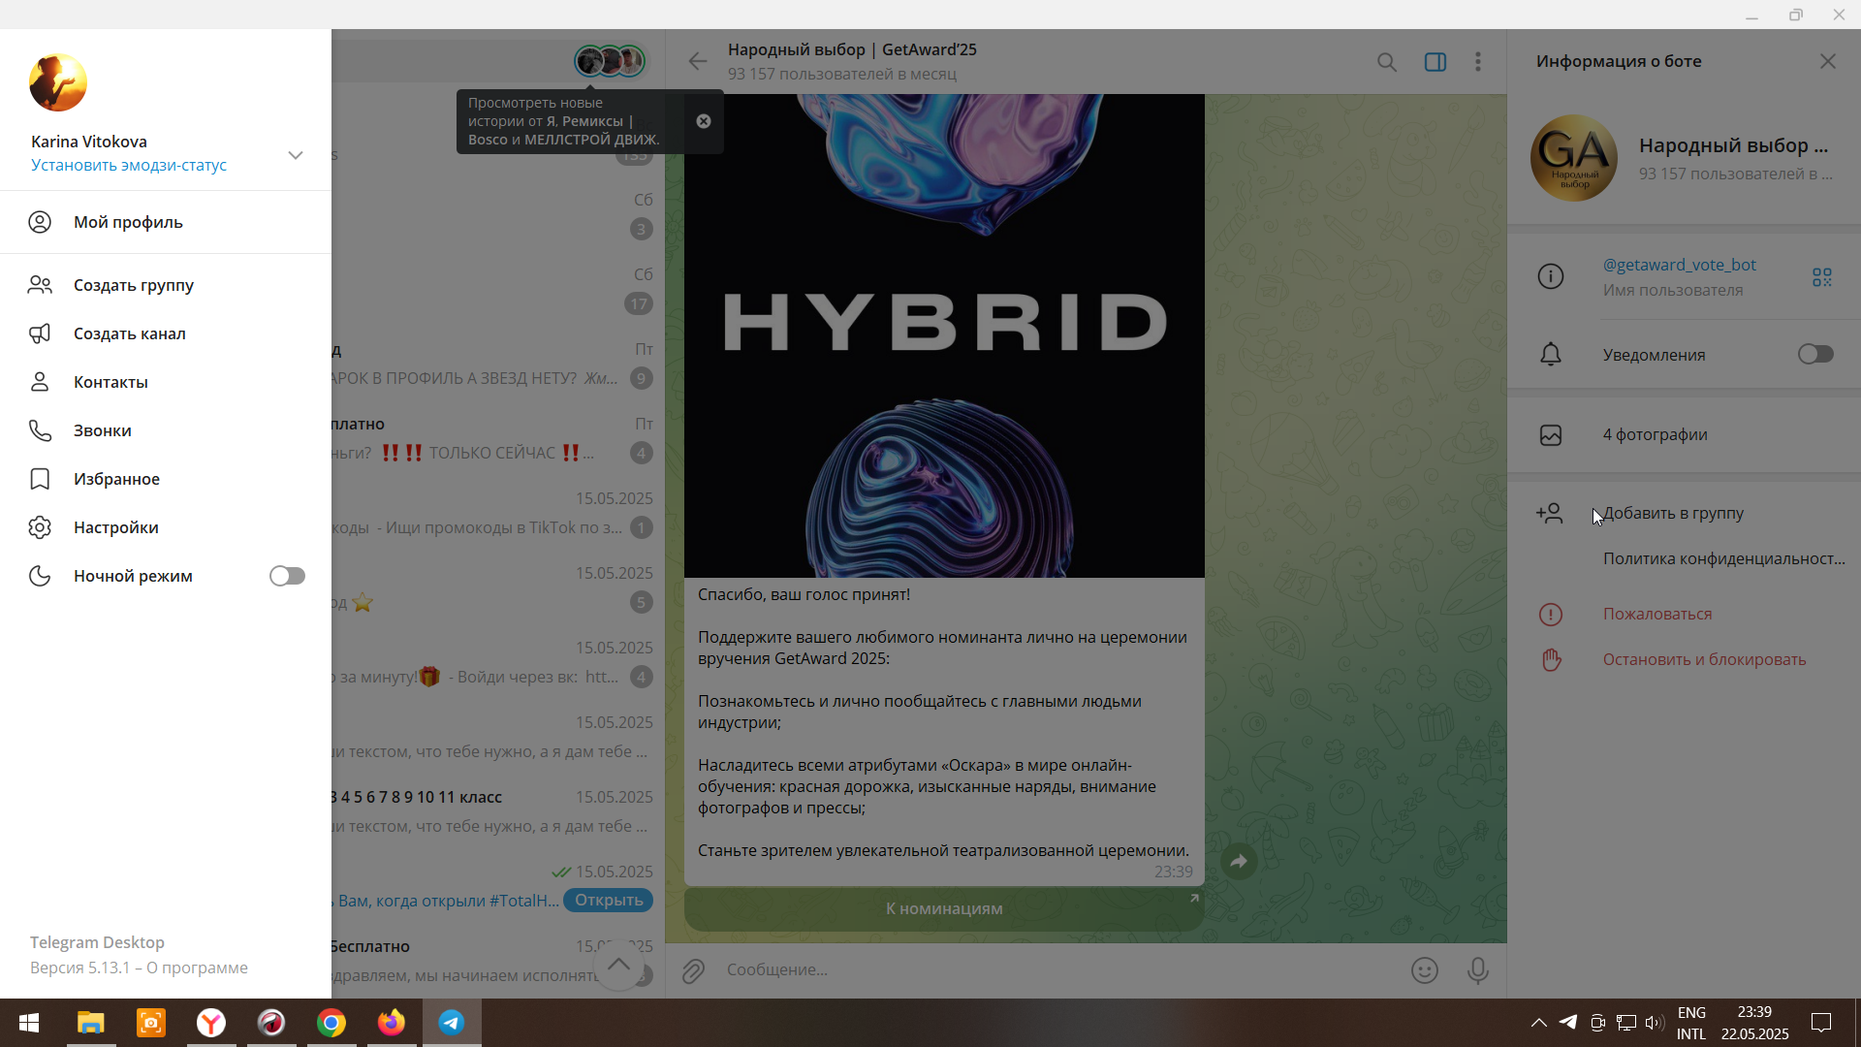Toggle Night mode (Ночной режим) switch

287,576
